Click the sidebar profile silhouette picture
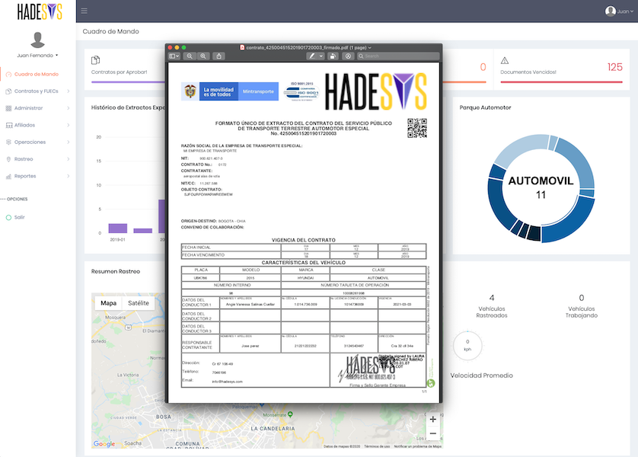The height and width of the screenshot is (457, 638). point(38,40)
